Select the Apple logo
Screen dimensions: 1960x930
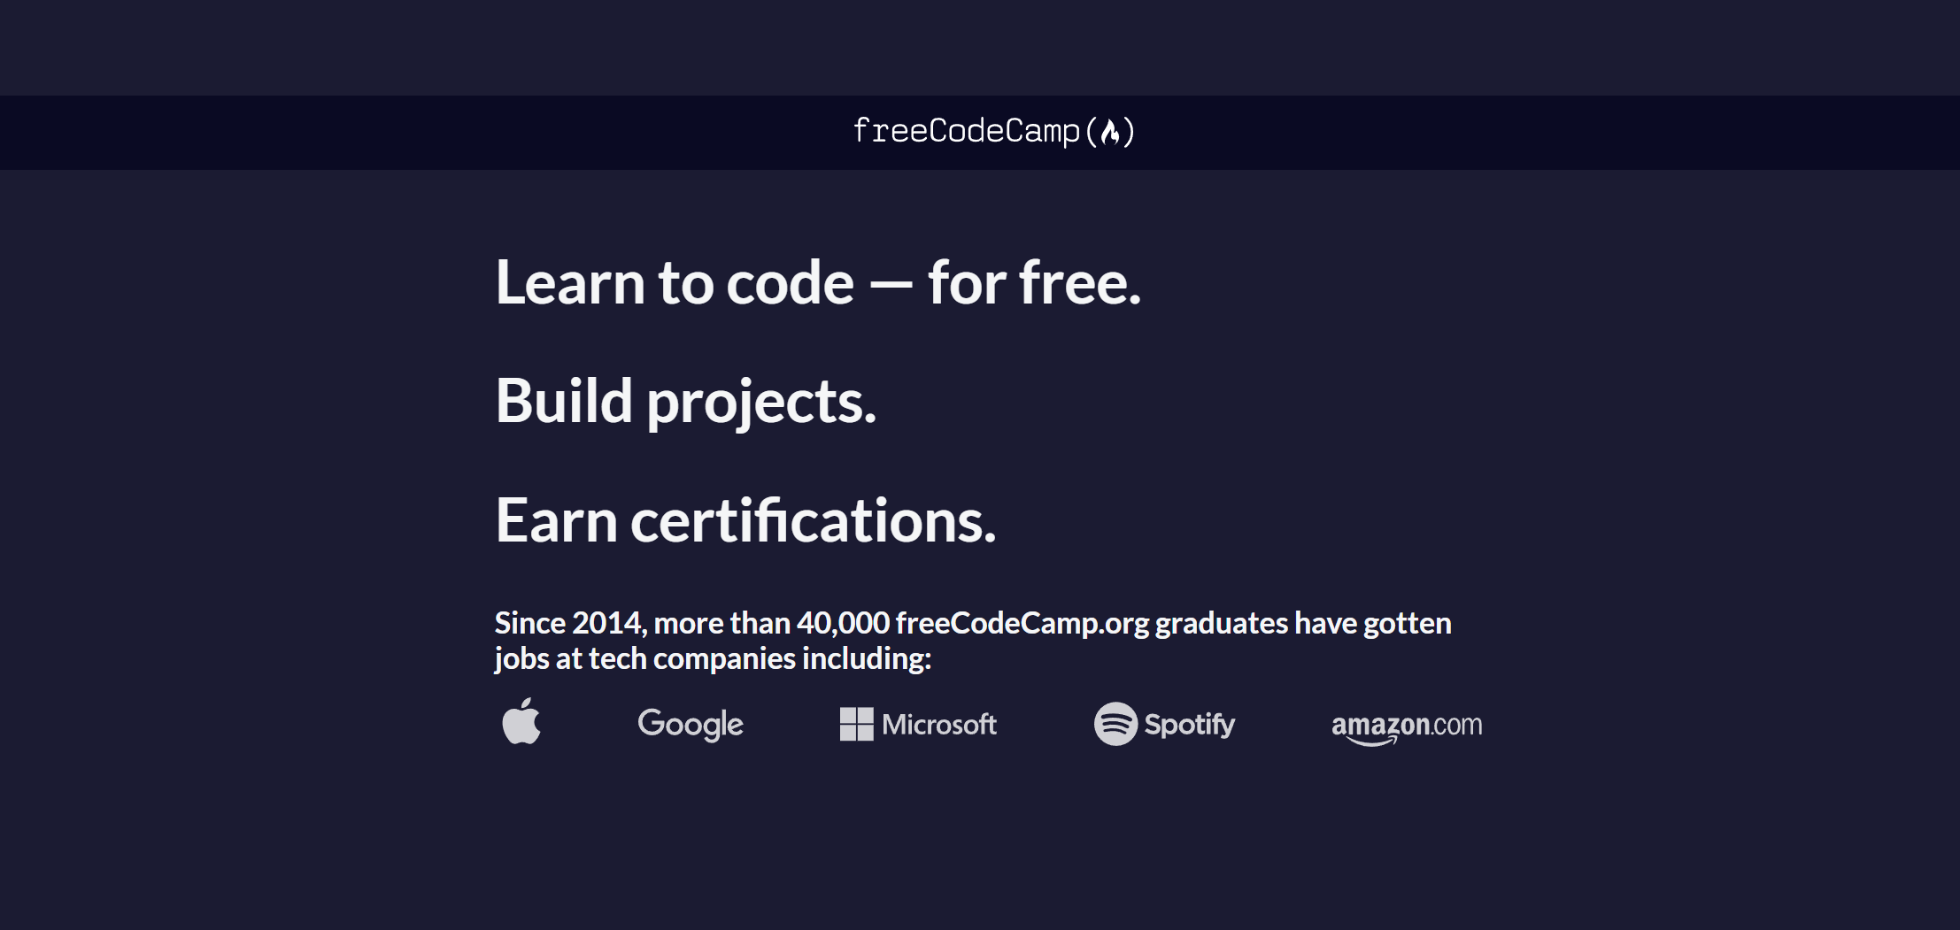(522, 723)
